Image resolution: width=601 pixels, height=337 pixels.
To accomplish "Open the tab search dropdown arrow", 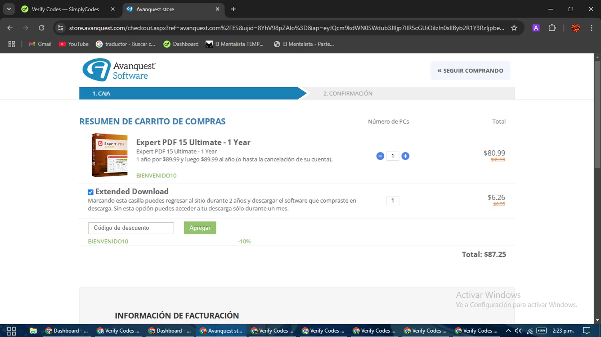I will [9, 9].
